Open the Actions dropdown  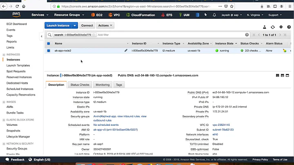click(x=105, y=25)
